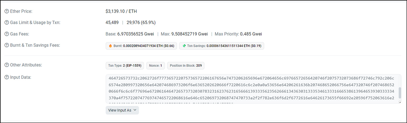Screen dimensions: 407x123
Task: Click the 29,976 (65.9%) gas usage value
Action: coord(141,23)
